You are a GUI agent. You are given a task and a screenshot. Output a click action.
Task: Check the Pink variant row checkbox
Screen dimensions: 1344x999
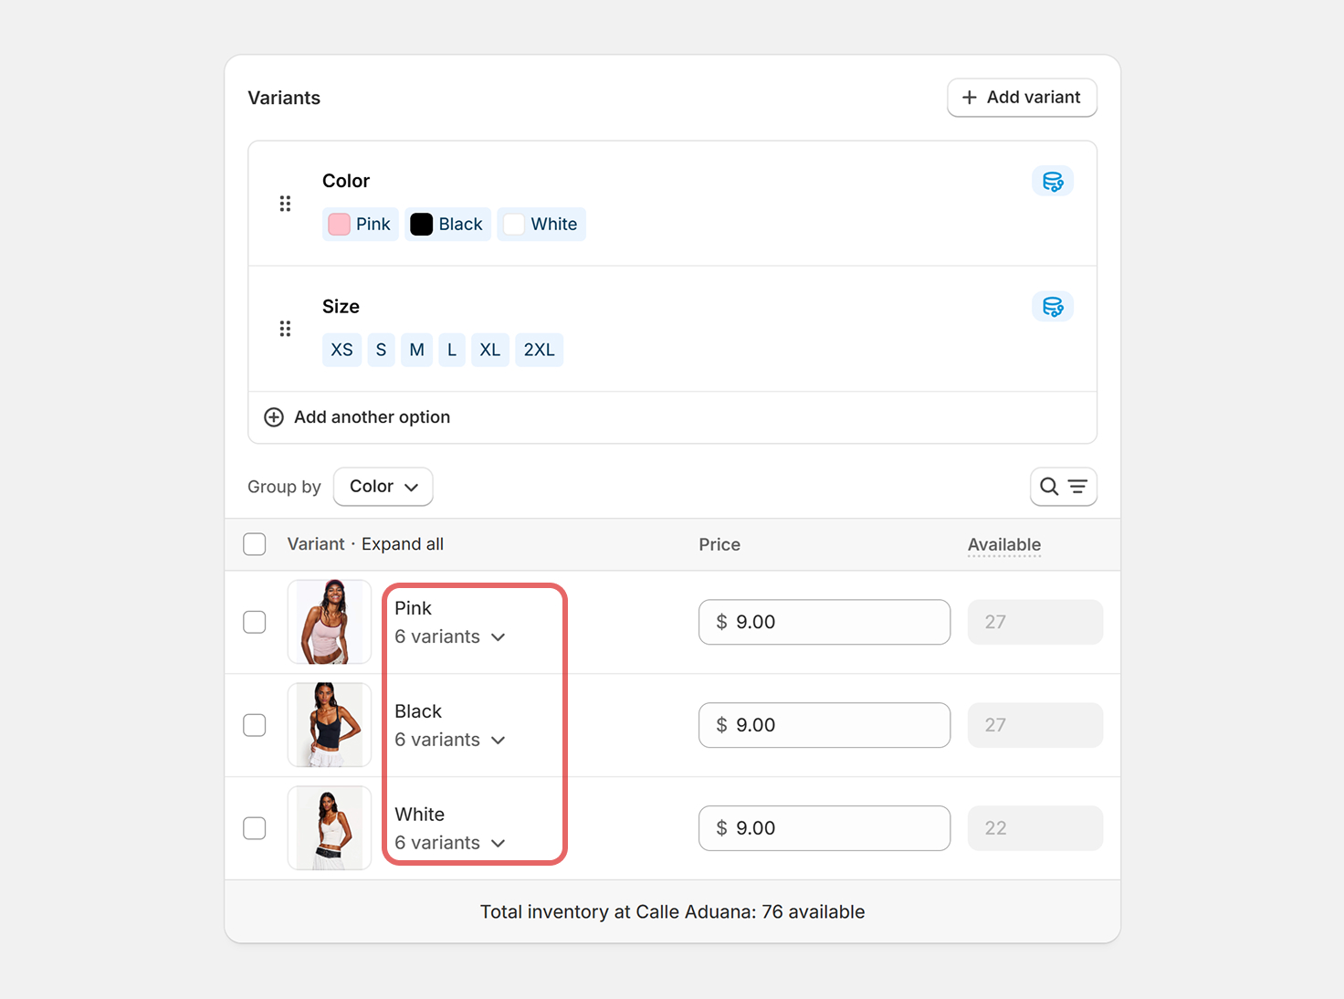255,622
